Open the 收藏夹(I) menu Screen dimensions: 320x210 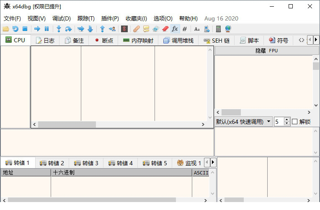coord(136,18)
